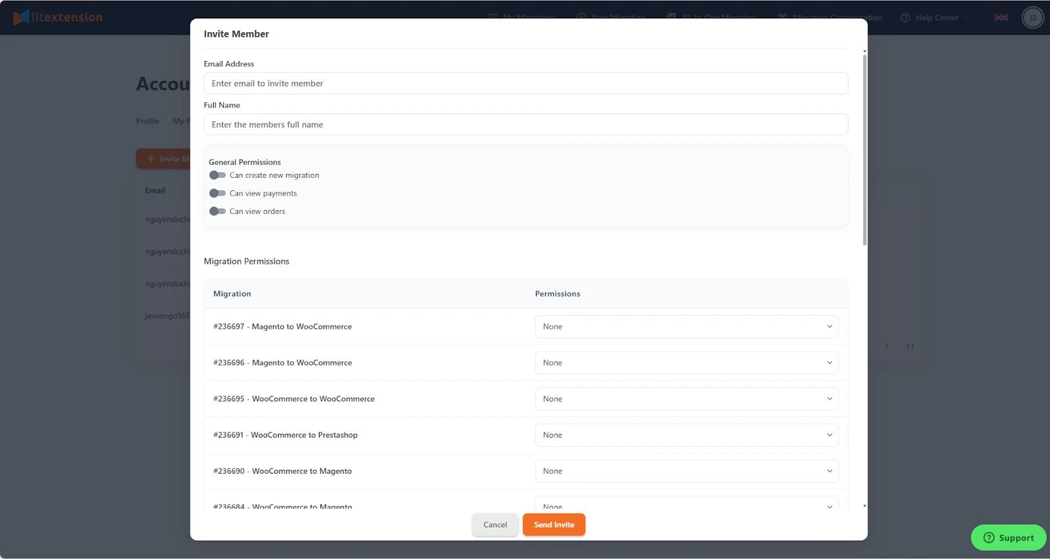
Task: Open the J3 user avatar menu
Action: tap(1032, 18)
